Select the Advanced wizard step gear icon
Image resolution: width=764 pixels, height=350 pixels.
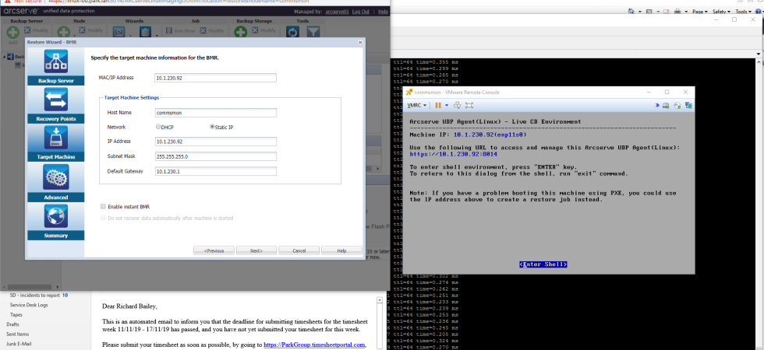(56, 177)
